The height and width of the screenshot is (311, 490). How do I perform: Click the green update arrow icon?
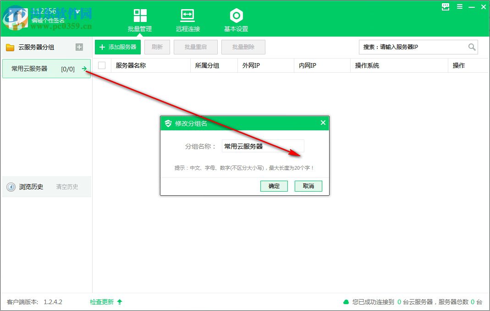[120, 302]
